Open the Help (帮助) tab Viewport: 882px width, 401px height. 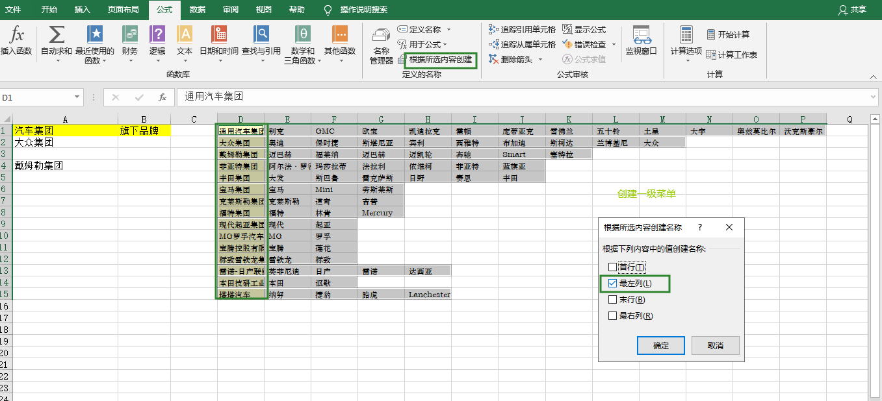coord(296,10)
